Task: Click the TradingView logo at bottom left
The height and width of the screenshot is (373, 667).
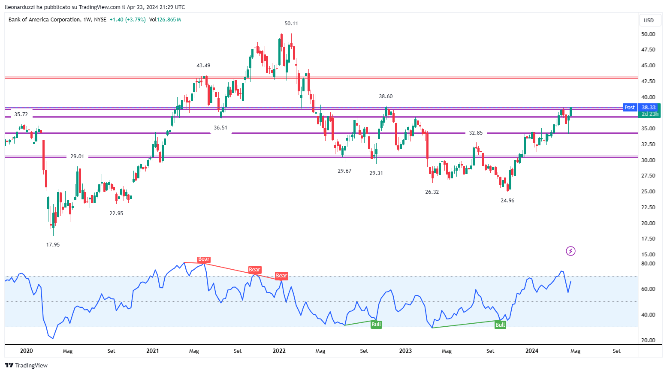Action: point(26,365)
